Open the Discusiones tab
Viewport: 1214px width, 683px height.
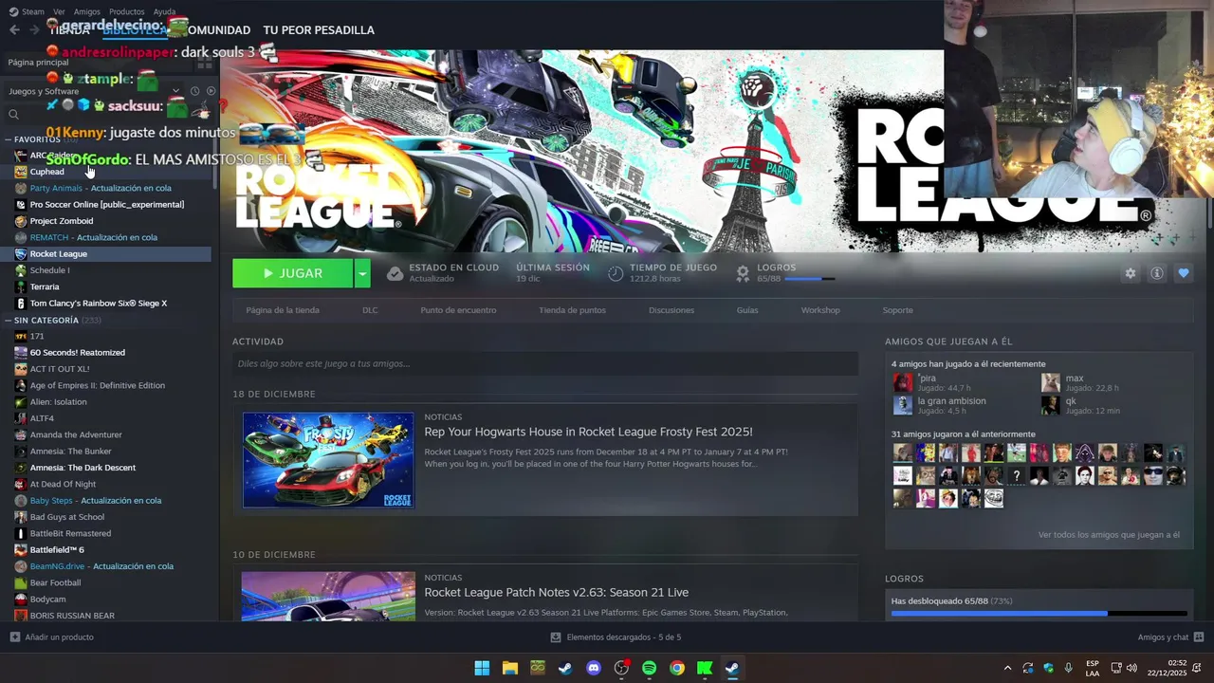pyautogui.click(x=671, y=310)
